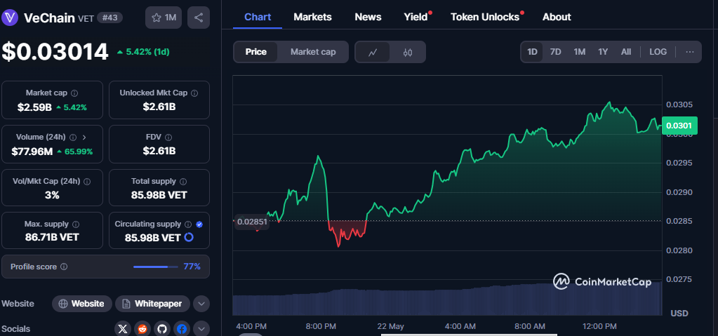Open Profile score info icon

coord(64,267)
